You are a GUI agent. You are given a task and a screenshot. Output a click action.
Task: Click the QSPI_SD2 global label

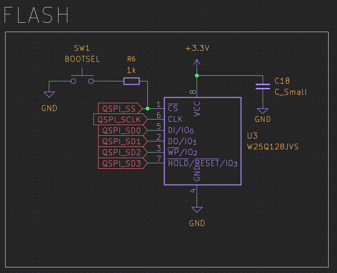(x=122, y=152)
